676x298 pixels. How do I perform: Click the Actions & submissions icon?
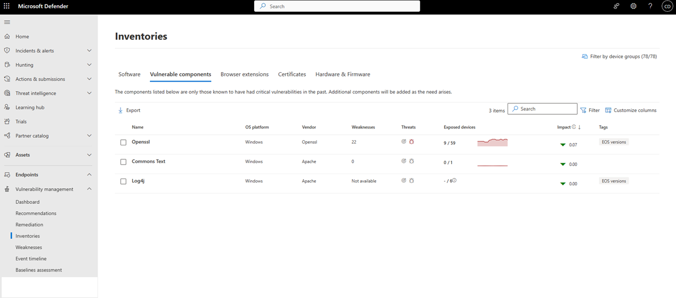[x=7, y=79]
